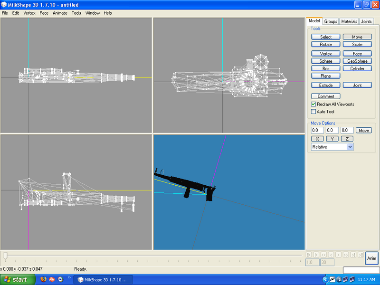Choose the Box primitive tool
Image resolution: width=380 pixels, height=285 pixels.
[326, 68]
